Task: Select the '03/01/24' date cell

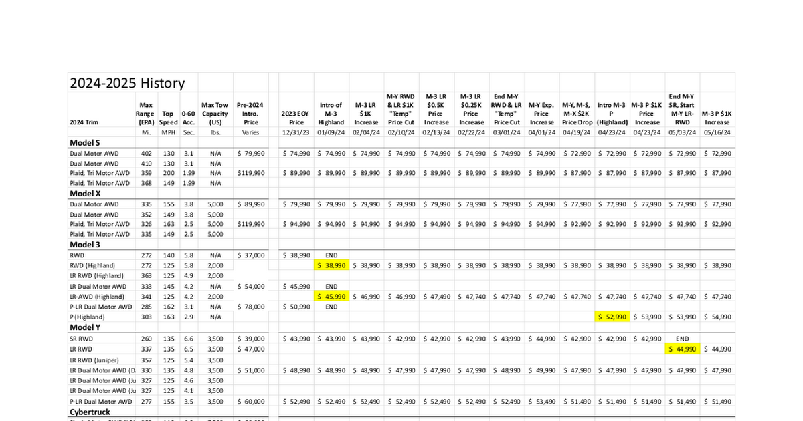Action: (x=506, y=132)
